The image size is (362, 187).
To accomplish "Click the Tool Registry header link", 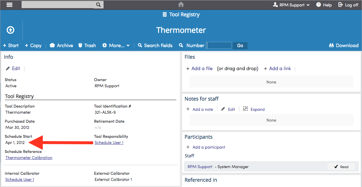I will [184, 15].
